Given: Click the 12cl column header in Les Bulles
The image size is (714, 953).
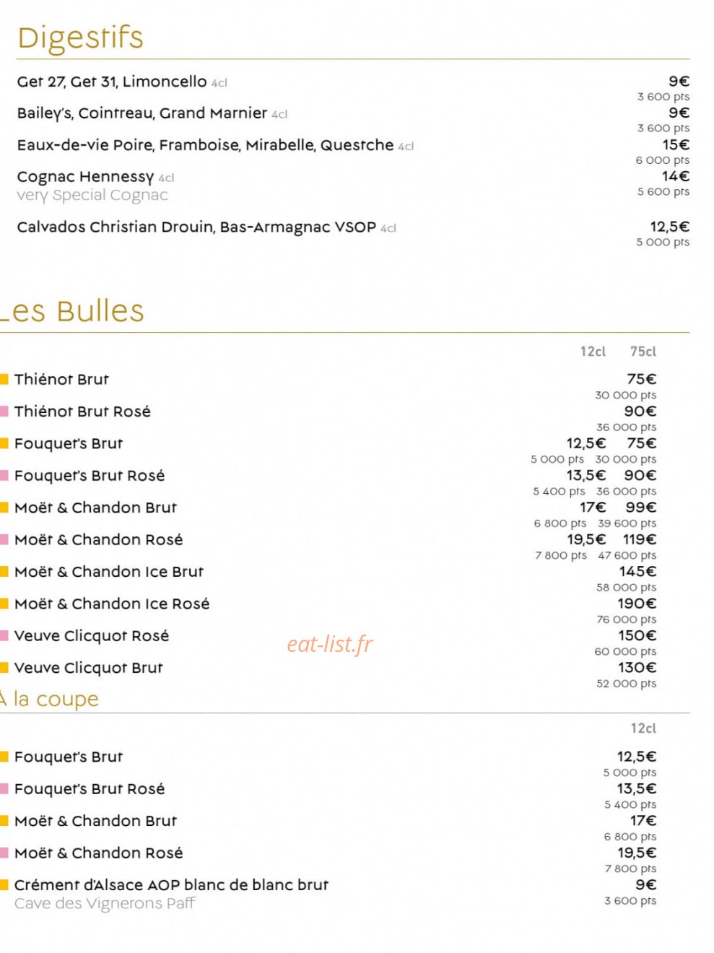Looking at the screenshot, I should (x=593, y=352).
